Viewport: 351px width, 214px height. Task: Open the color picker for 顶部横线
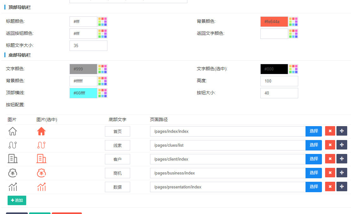102,93
